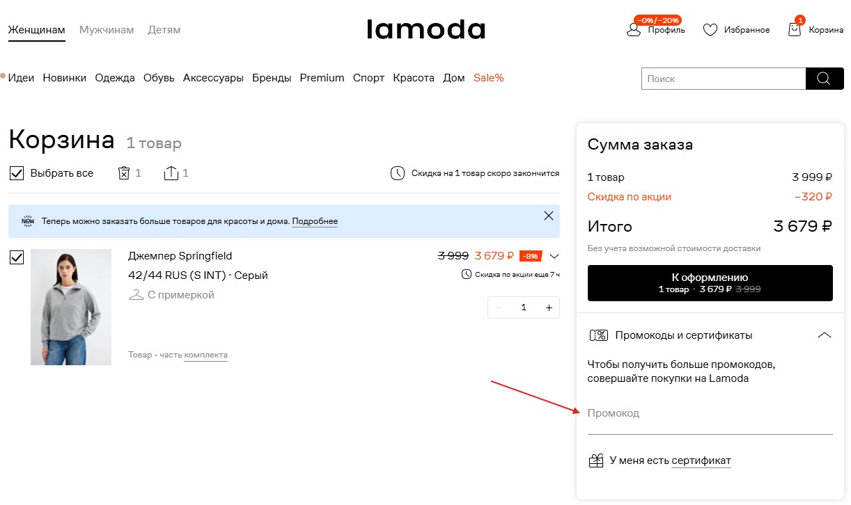Click the search magnifier button
This screenshot has width=851, height=505.
point(824,79)
